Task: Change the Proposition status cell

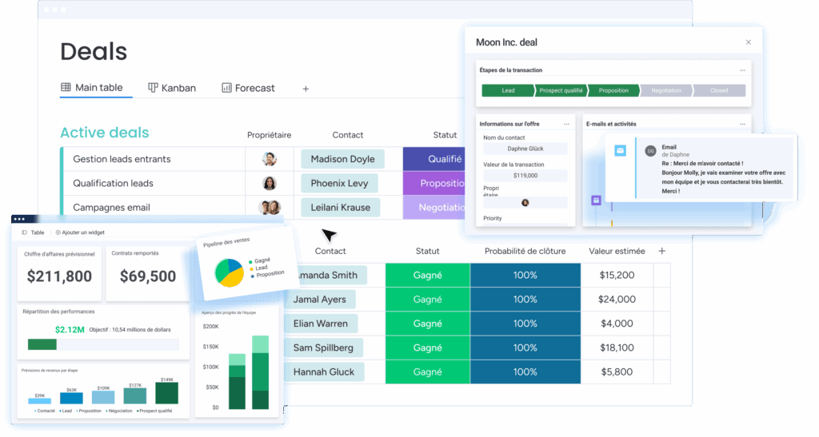Action: pos(434,183)
